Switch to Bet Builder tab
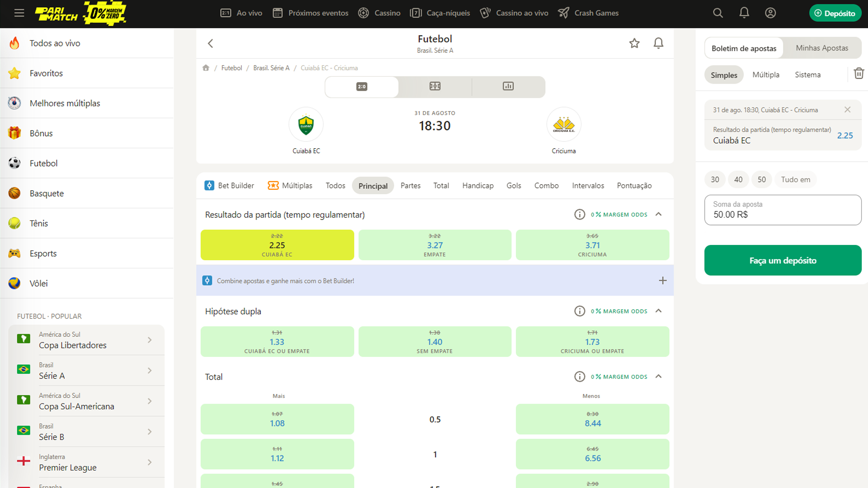Image resolution: width=868 pixels, height=488 pixels. pyautogui.click(x=229, y=186)
